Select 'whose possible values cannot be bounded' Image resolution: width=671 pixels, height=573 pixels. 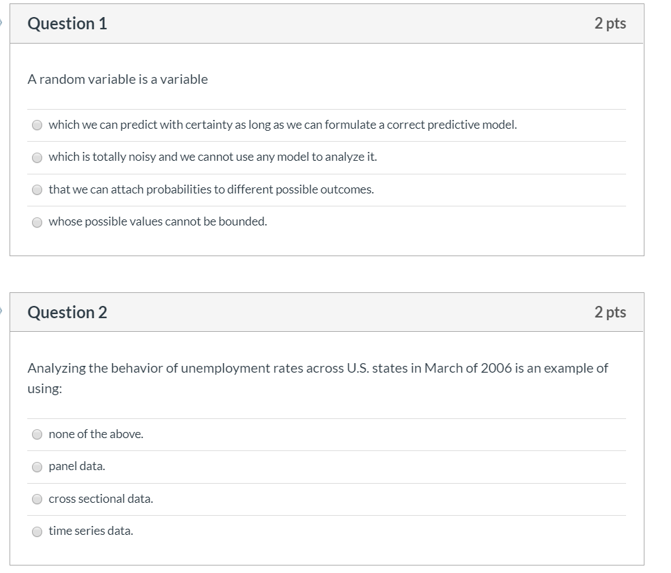tap(37, 222)
